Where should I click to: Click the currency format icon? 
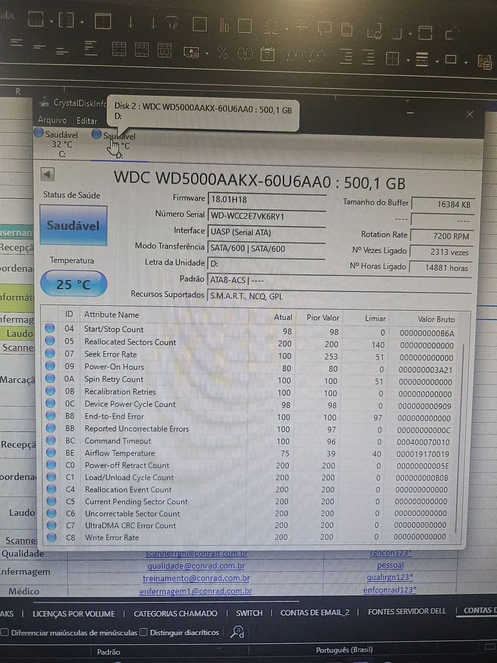point(191,52)
